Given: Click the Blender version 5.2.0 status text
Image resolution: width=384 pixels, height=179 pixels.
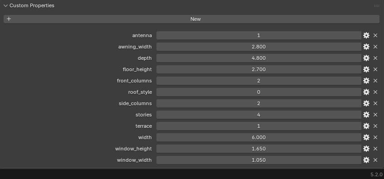Looking at the screenshot, I should click(376, 174).
